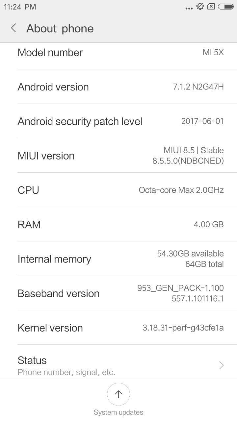Tap the System updates label
The height and width of the screenshot is (421, 237).
118,412
